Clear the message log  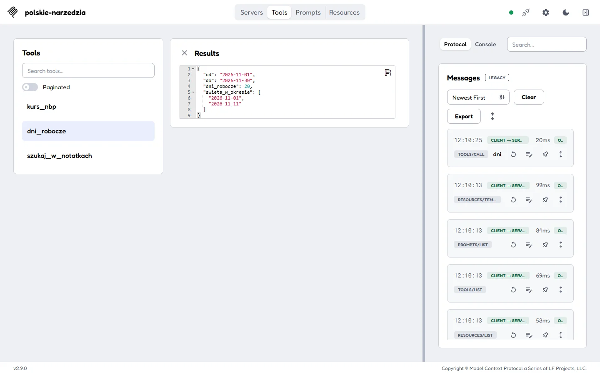point(529,97)
